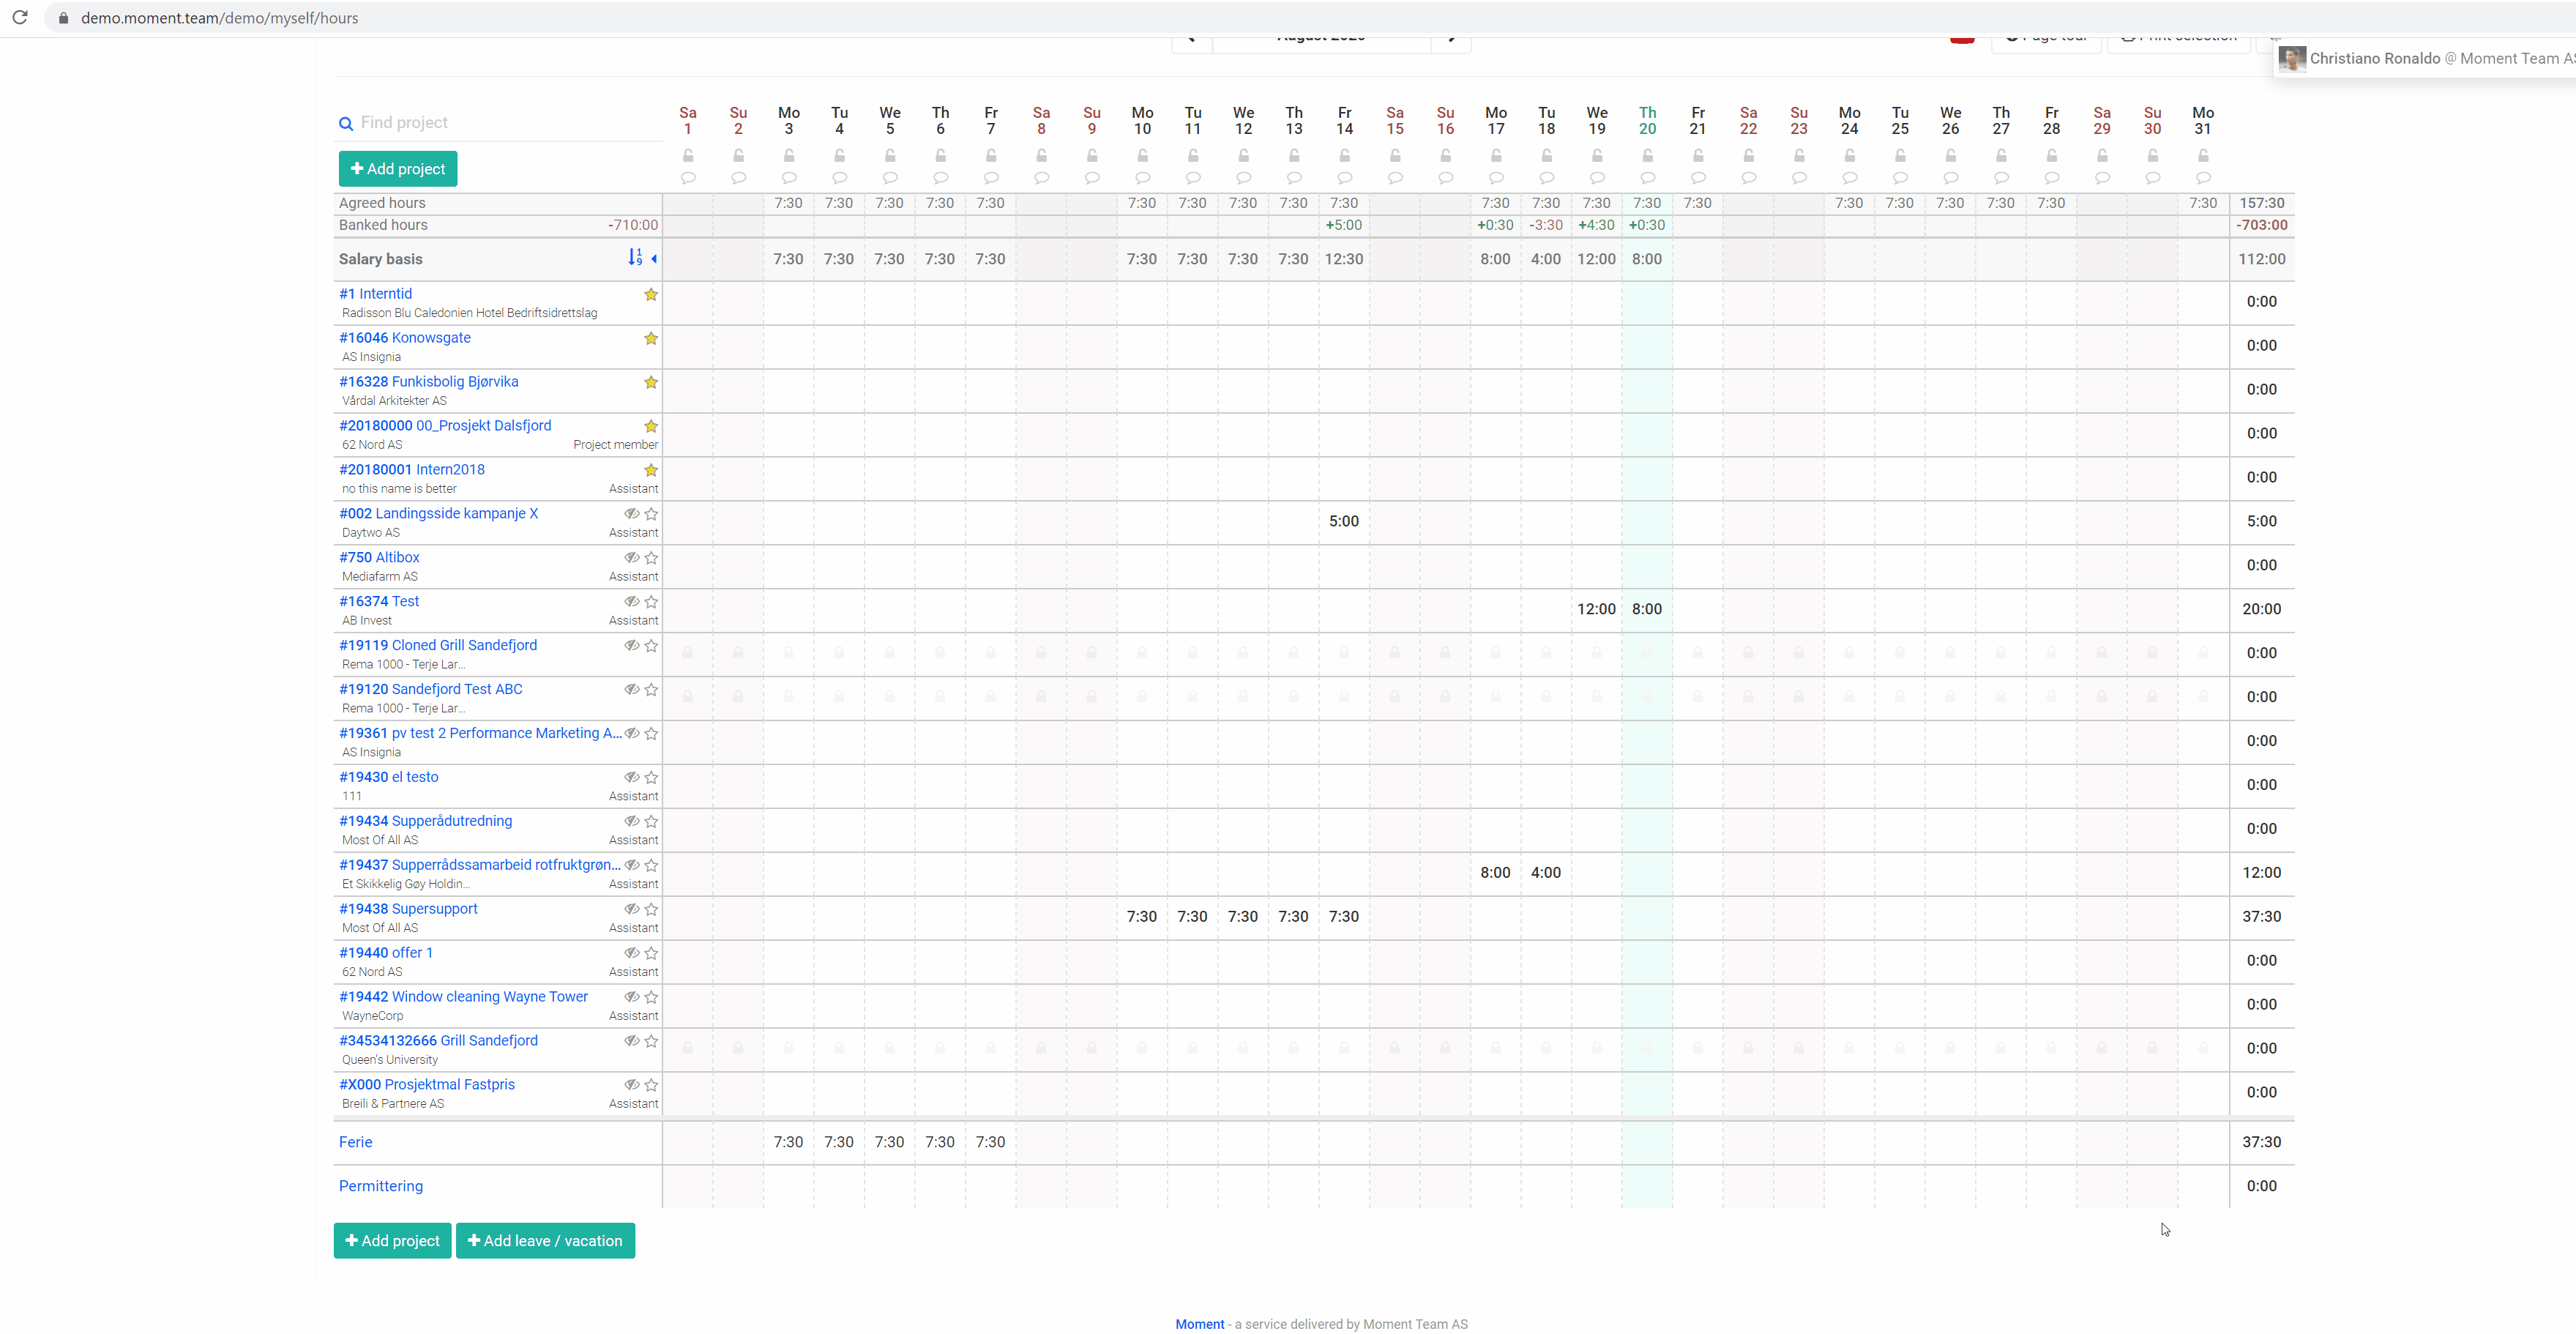This screenshot has width=2576, height=1334.
Task: Click the lock icon under Tu 11
Action: [x=1193, y=156]
